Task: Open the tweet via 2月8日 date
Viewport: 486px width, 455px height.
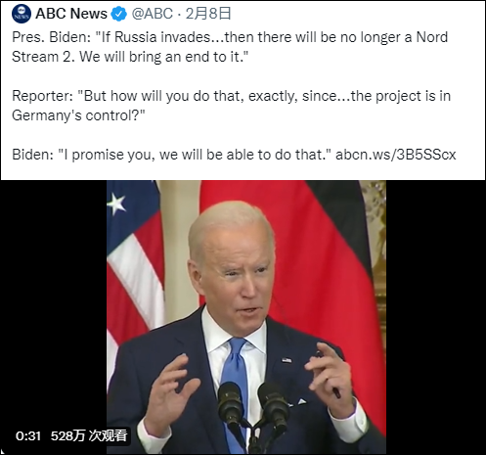Action: click(x=208, y=14)
